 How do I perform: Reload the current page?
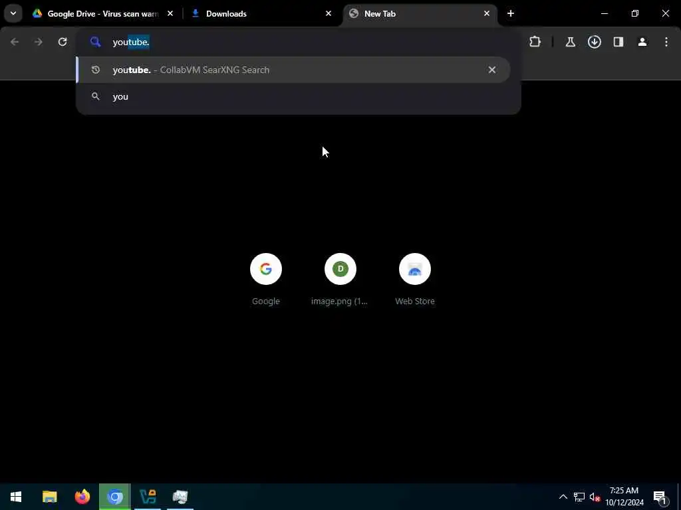click(63, 42)
